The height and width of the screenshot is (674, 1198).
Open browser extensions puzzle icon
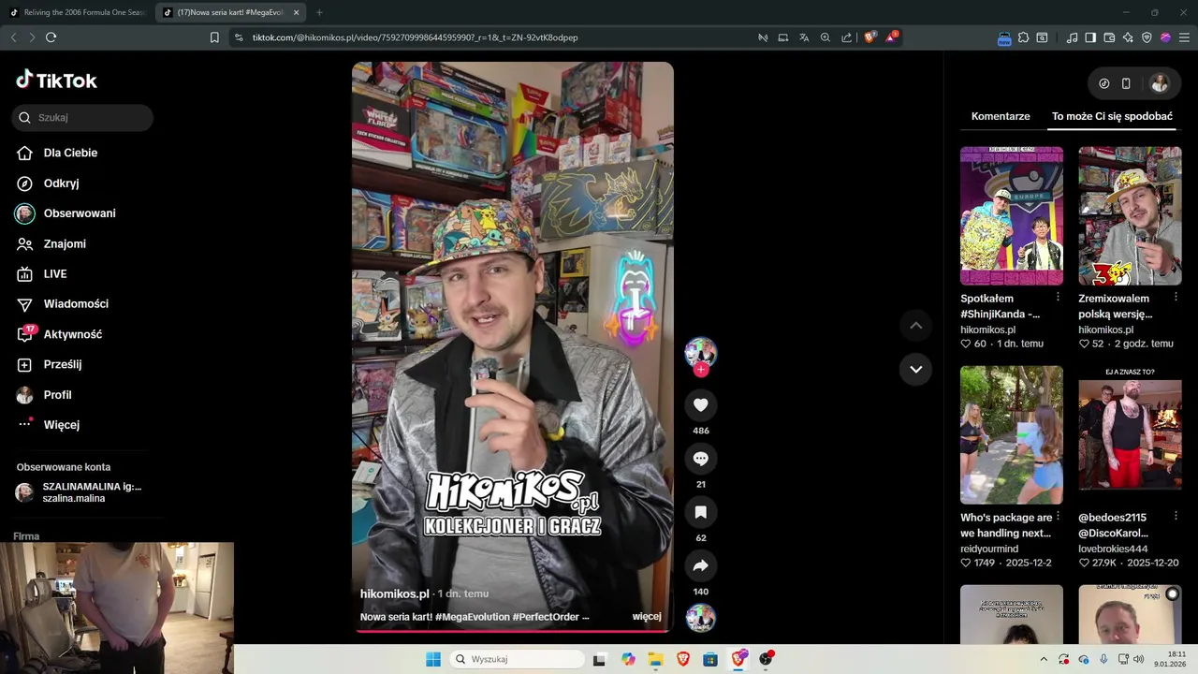point(1023,37)
